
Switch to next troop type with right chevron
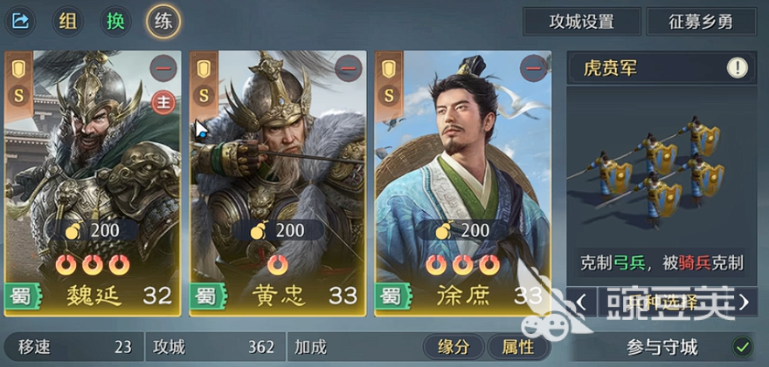pyautogui.click(x=744, y=302)
